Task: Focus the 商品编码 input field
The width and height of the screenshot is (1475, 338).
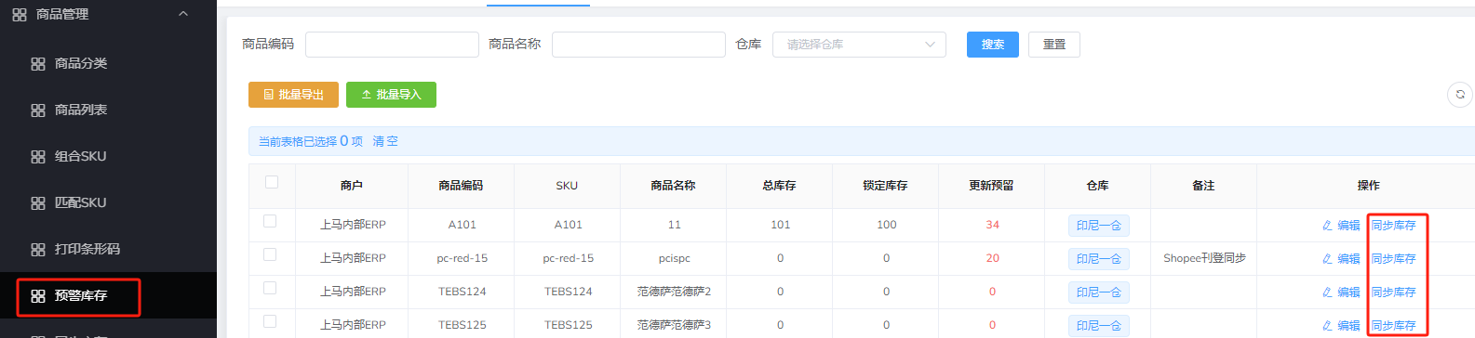Action: (392, 45)
